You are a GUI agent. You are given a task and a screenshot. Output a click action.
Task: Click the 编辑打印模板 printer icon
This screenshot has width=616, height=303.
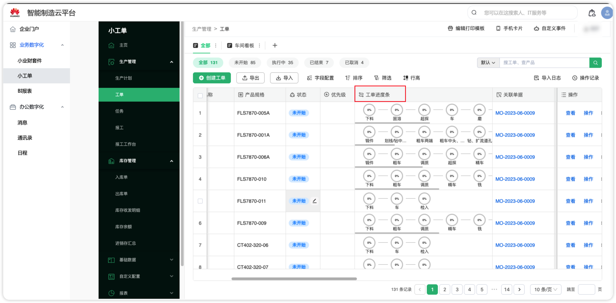pos(450,29)
